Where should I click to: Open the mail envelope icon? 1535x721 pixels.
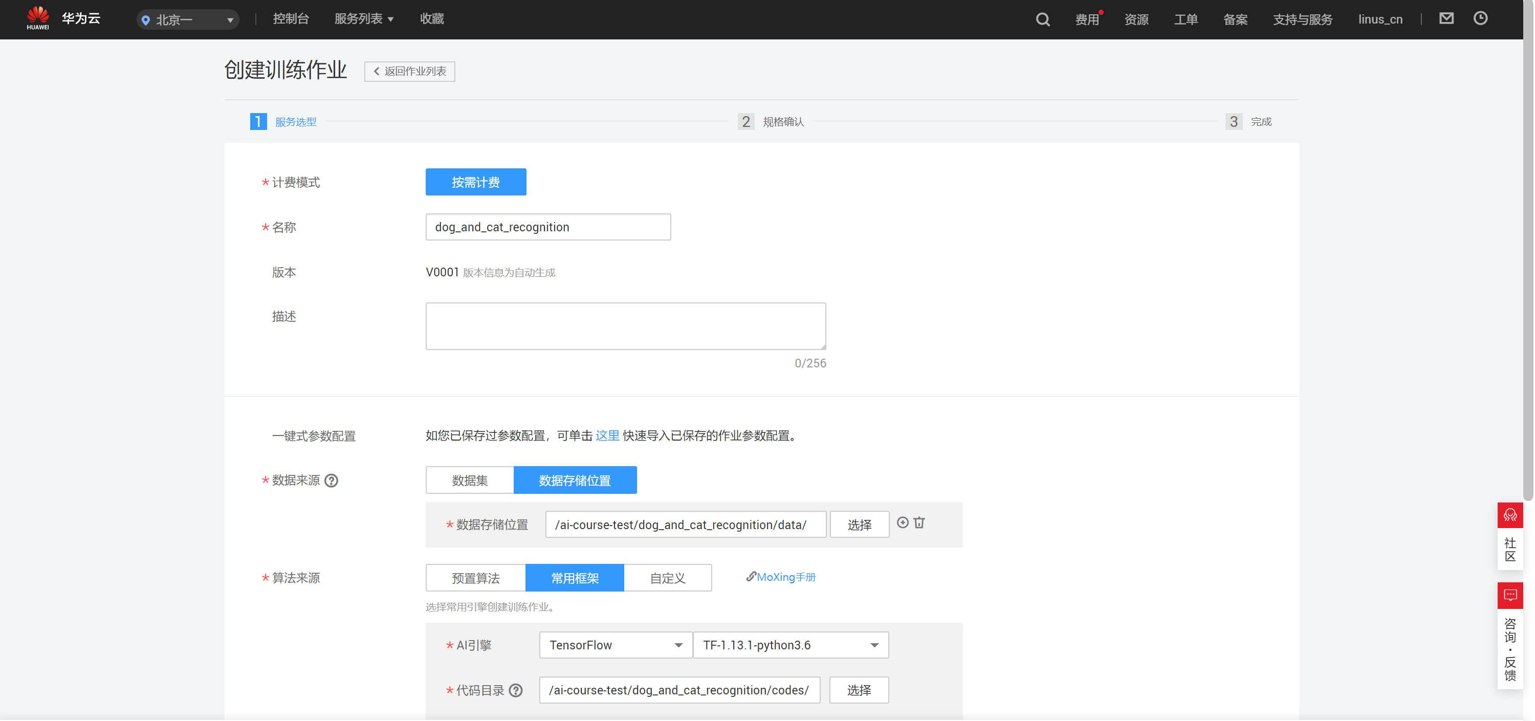[1446, 18]
